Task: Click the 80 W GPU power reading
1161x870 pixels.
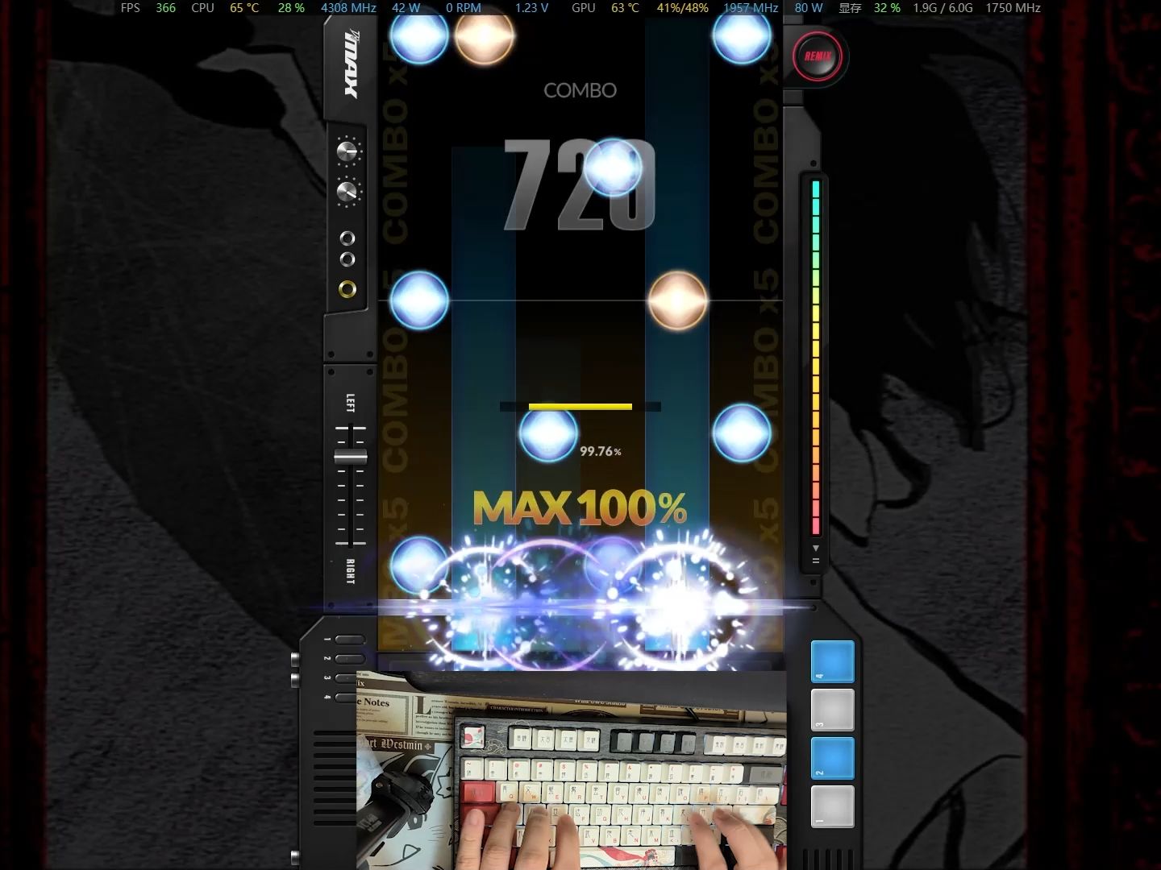Action: 809,8
